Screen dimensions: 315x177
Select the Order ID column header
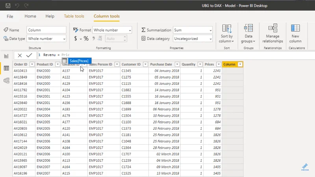tap(20, 64)
